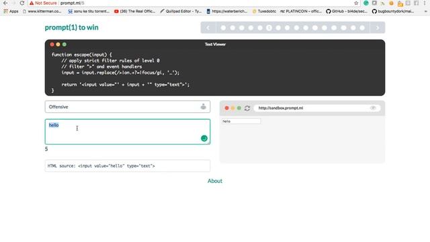Click the green Grammarly circle in the textarea
430x242 pixels.
[x=204, y=138]
